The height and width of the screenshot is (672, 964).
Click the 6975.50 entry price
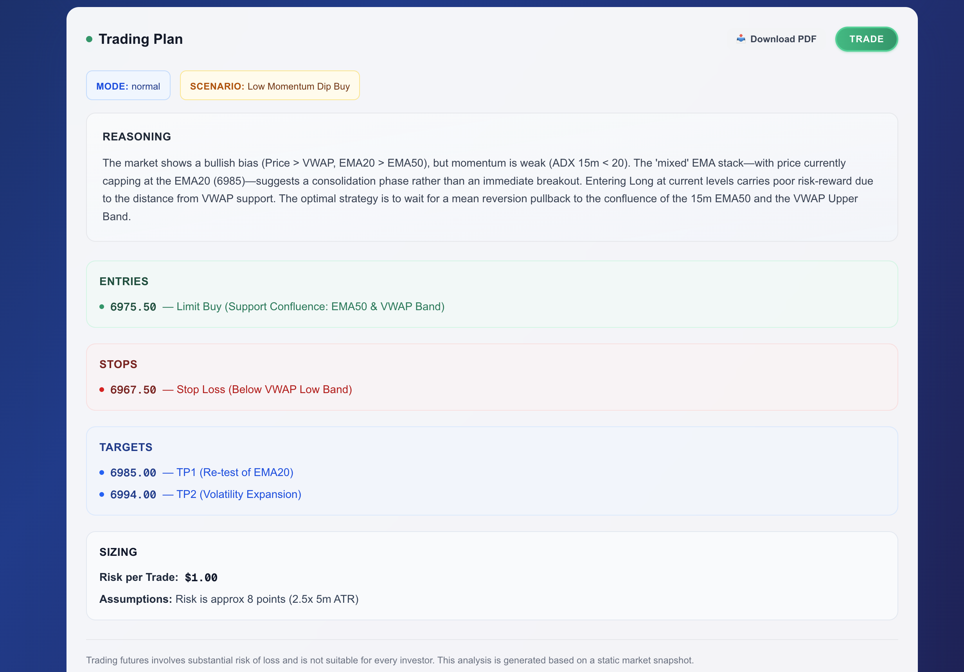[133, 307]
